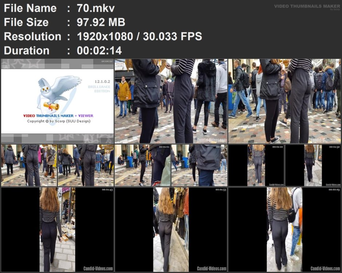Open the thumbnail timestamped 00:01:22

256,165
